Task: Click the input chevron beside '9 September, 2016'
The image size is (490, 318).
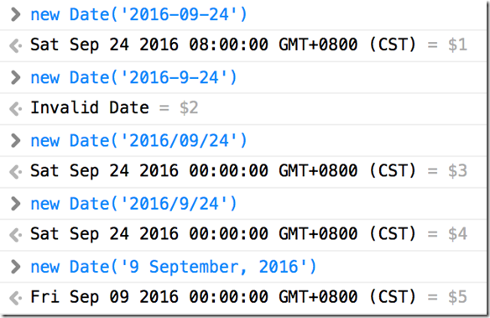Action: coord(15,267)
